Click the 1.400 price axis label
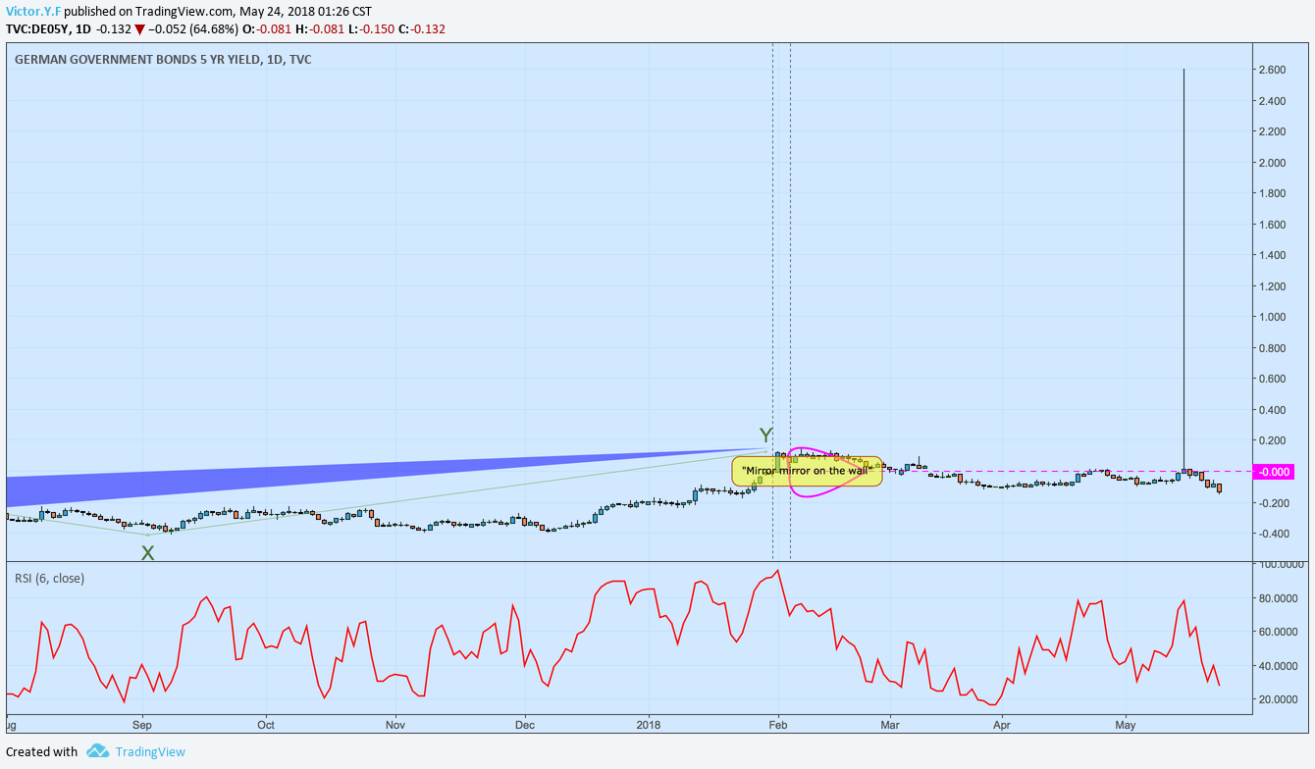The image size is (1315, 769). coord(1272,255)
